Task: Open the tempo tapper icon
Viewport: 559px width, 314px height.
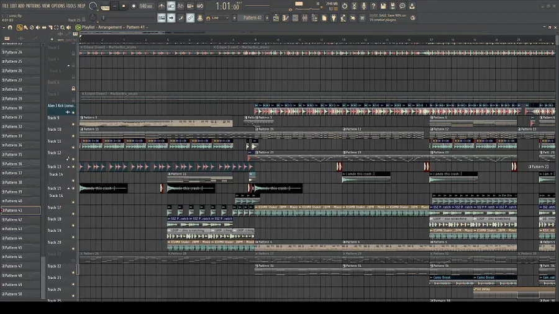Action: click(343, 18)
